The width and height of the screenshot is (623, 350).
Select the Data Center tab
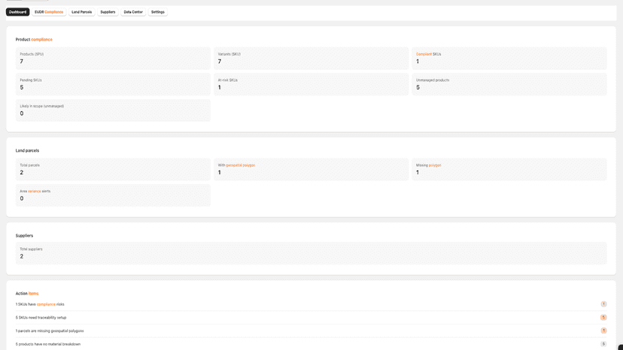133,12
